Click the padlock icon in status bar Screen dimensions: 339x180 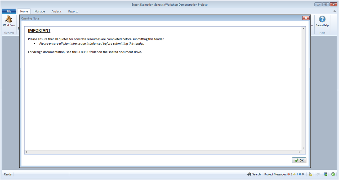point(310,174)
